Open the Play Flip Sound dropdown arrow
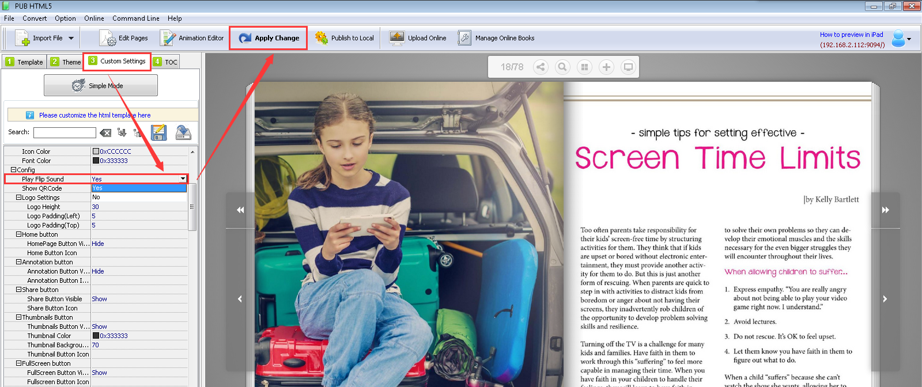This screenshot has width=922, height=387. pos(183,179)
